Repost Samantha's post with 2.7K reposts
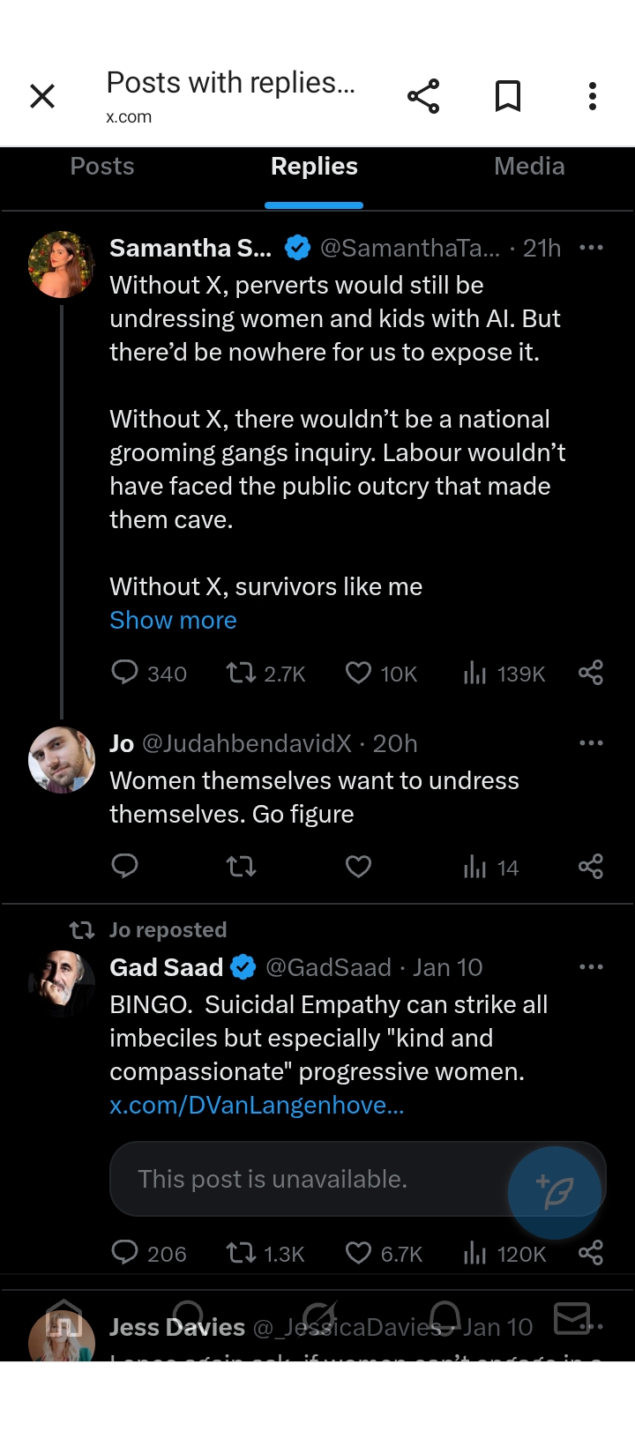635x1446 pixels. pos(241,674)
